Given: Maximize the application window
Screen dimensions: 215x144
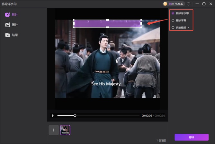Looking at the screenshot, I should [x=204, y=4].
